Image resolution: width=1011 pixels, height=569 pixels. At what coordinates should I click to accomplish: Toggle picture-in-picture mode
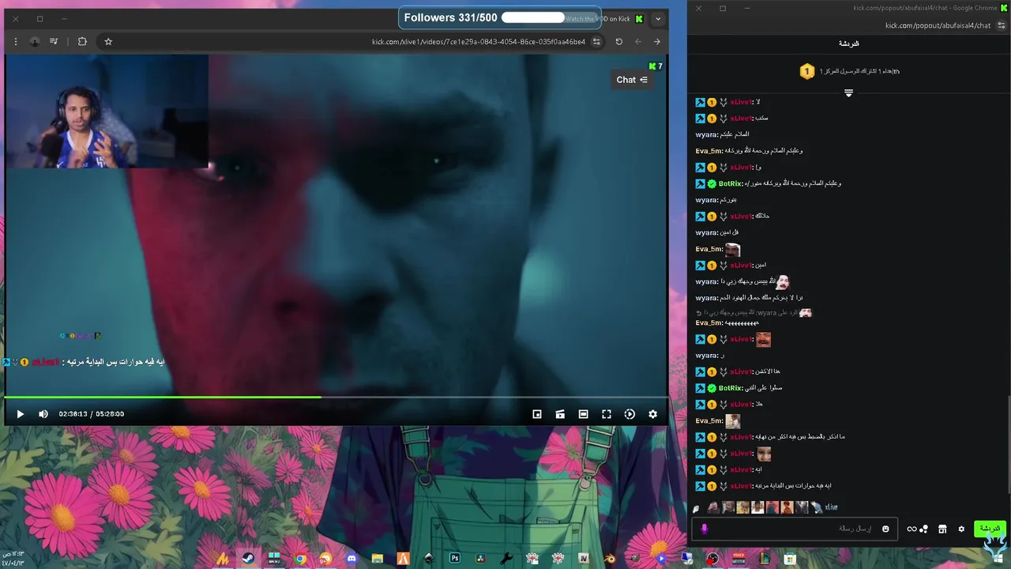(537, 414)
